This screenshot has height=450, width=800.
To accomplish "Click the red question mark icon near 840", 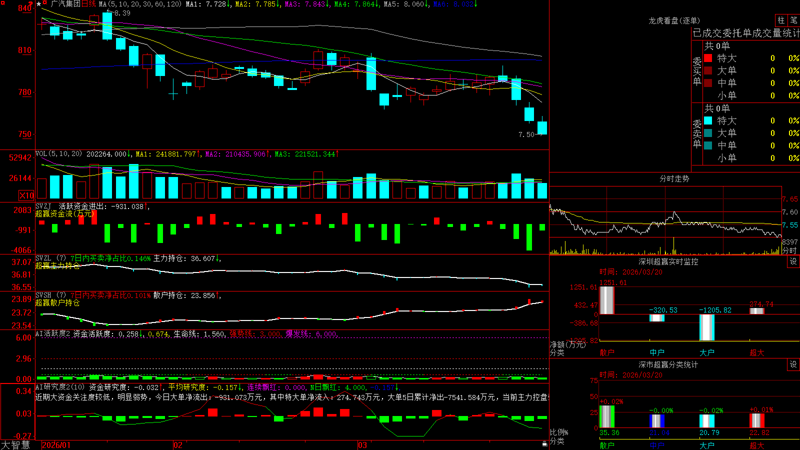I will pos(31,3).
